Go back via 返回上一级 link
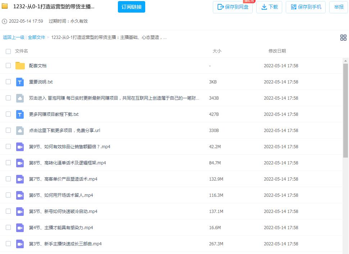The height and width of the screenshot is (254, 349). tap(14, 37)
